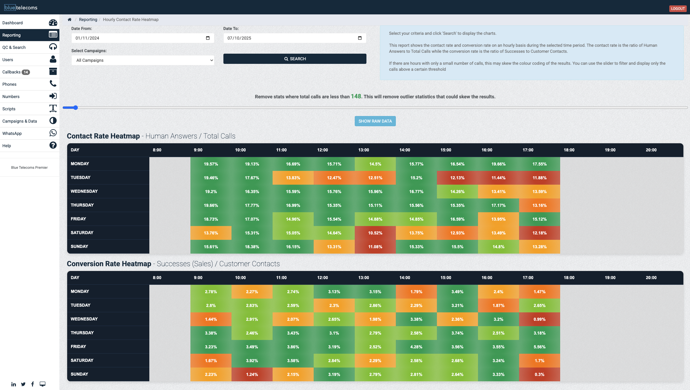Open the Dashboard gauge icon
This screenshot has height=390, width=690.
tap(53, 22)
